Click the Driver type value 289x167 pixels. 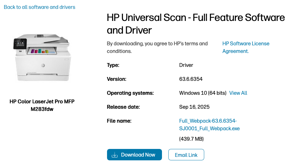click(186, 65)
